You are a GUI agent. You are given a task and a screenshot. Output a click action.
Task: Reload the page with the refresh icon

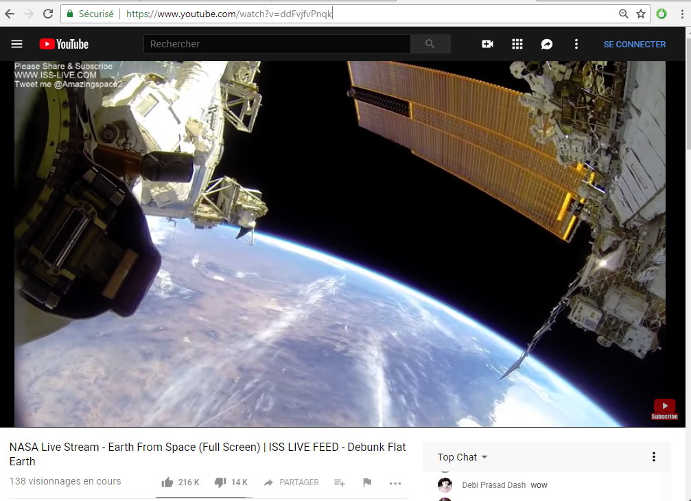(x=48, y=14)
